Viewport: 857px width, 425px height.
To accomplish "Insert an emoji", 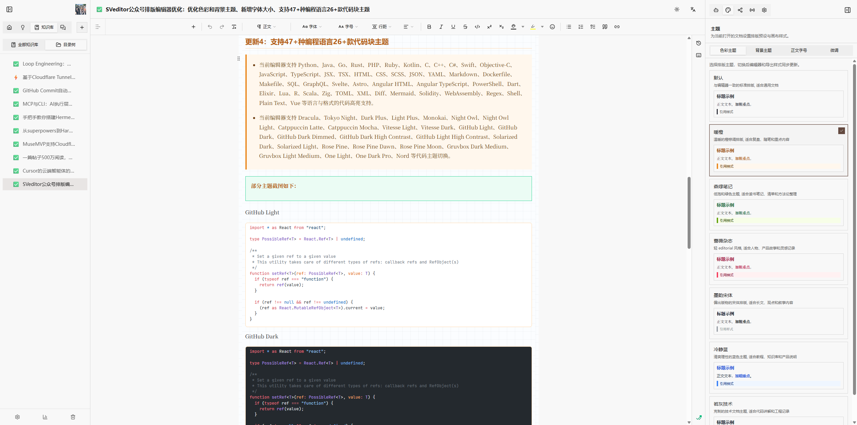I will [552, 27].
